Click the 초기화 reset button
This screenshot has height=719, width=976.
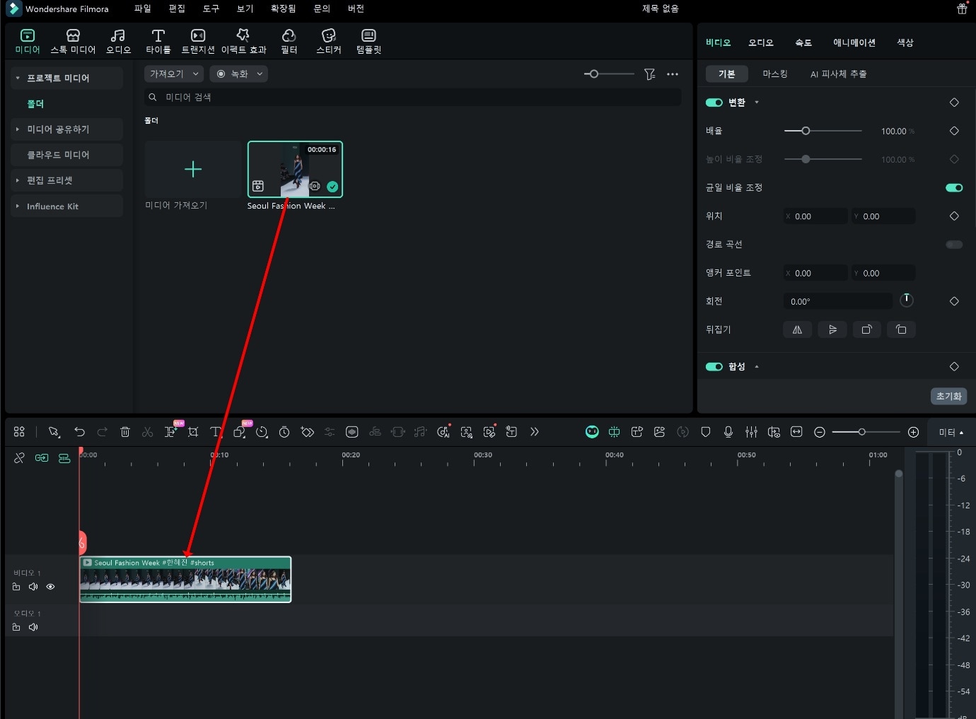click(948, 396)
